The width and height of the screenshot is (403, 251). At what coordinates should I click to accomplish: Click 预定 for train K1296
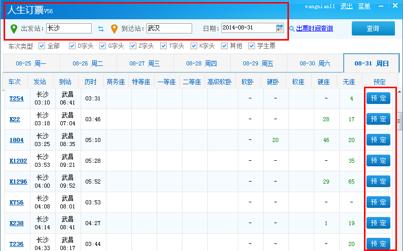tap(378, 182)
